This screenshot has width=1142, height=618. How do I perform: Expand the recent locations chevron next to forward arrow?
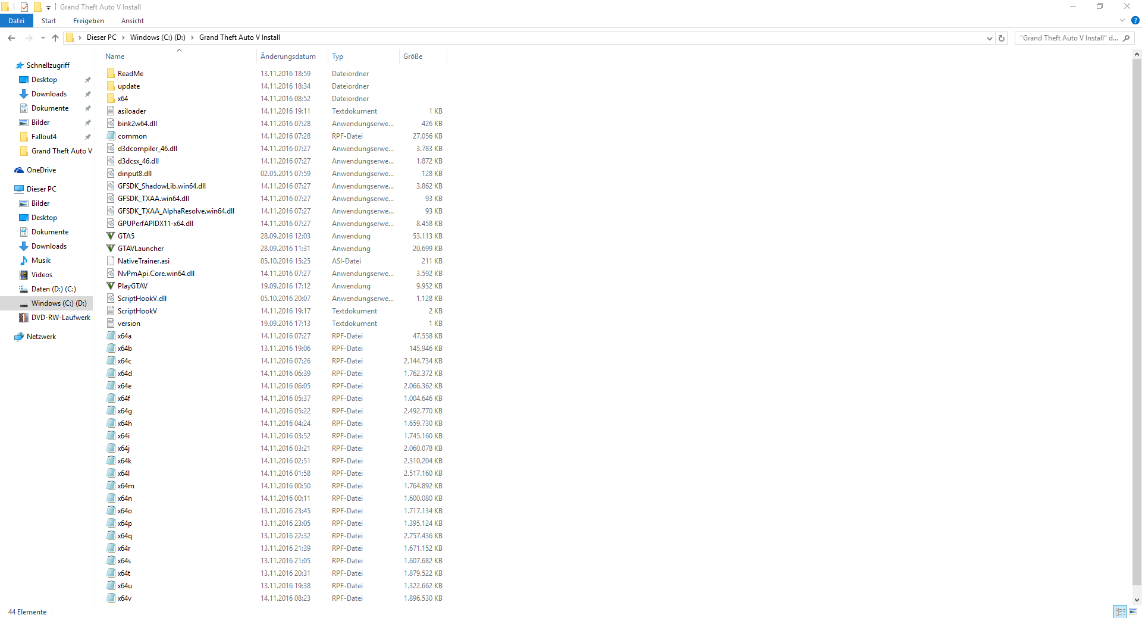click(x=42, y=37)
